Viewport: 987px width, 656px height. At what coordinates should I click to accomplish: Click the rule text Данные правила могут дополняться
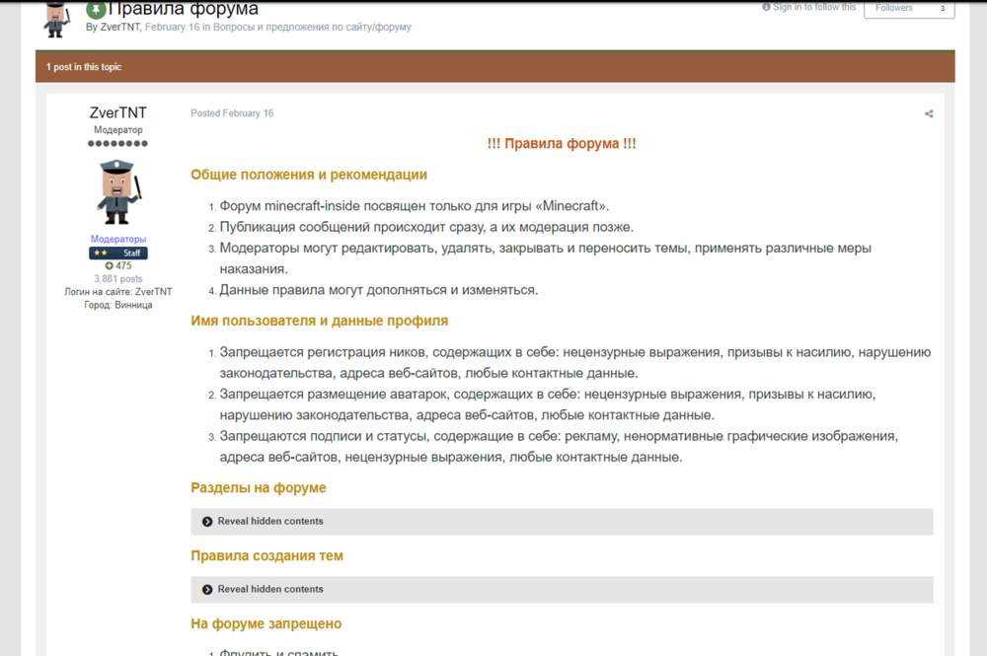[379, 290]
